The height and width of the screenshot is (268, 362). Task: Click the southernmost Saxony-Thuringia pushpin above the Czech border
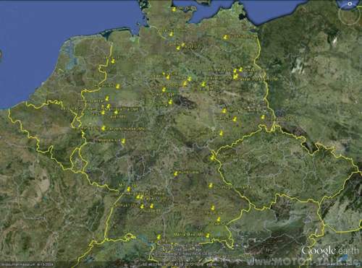pos(221,133)
